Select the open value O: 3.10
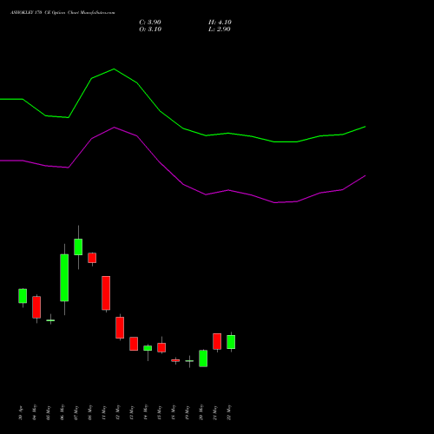The width and height of the screenshot is (434, 434). pyautogui.click(x=150, y=30)
